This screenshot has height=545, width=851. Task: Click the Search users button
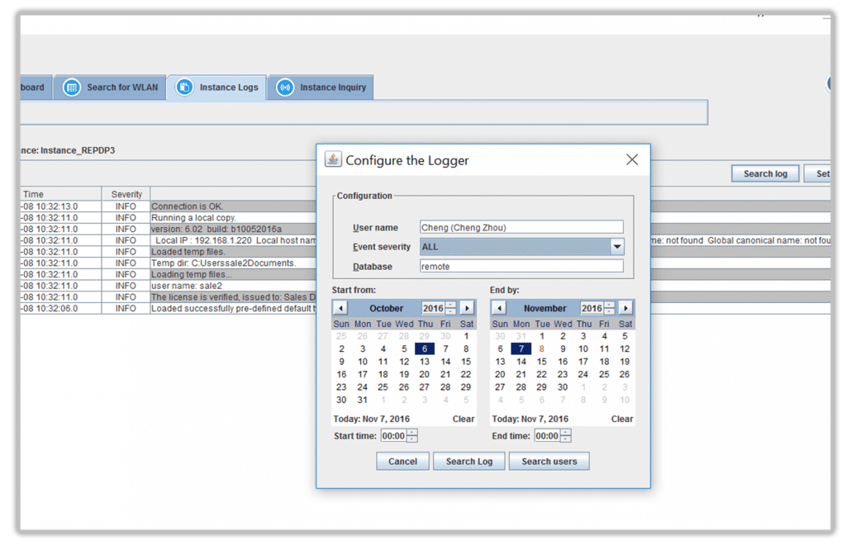549,462
